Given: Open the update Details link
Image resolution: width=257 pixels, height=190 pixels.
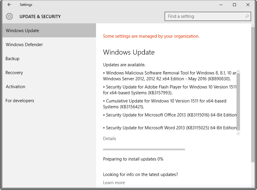Looking at the screenshot, I should (x=109, y=139).
